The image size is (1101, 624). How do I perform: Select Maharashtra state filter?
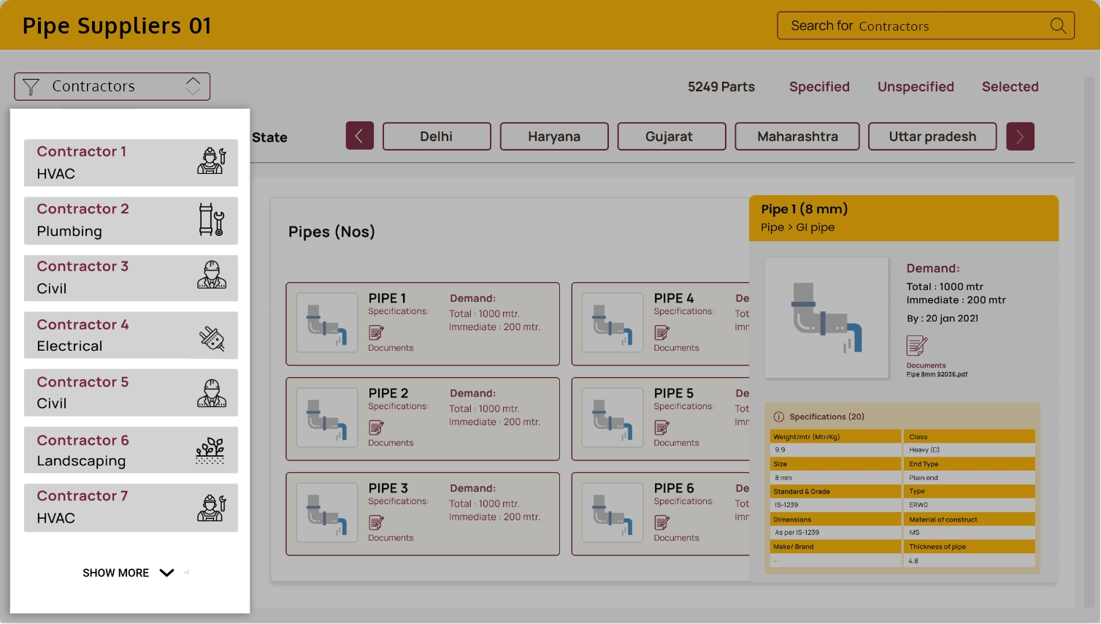tap(797, 137)
